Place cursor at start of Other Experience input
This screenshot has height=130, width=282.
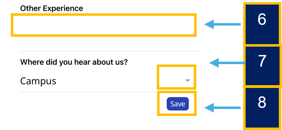15,25
